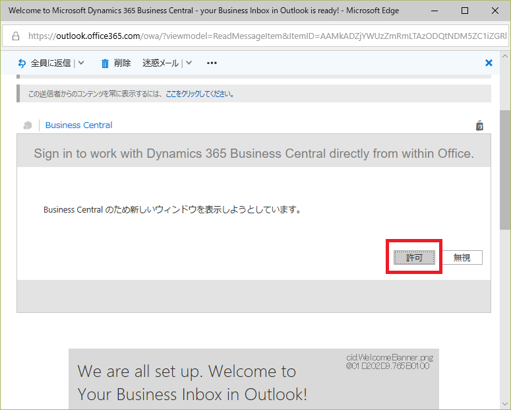Click the vertical scrollbar thumb

505,170
